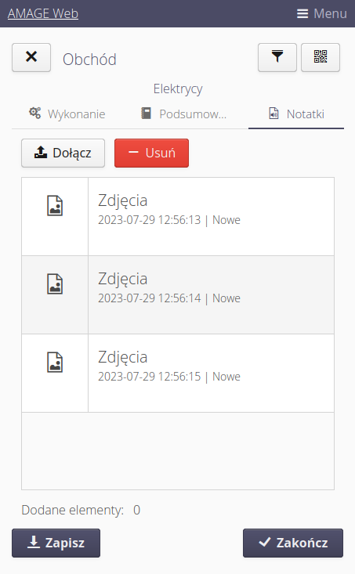
Task: Select Zdjęcia entry dated 12:56:13
Action: 178,217
